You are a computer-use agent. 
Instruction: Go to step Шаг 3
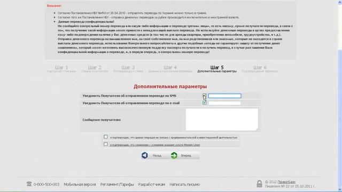click(128, 69)
